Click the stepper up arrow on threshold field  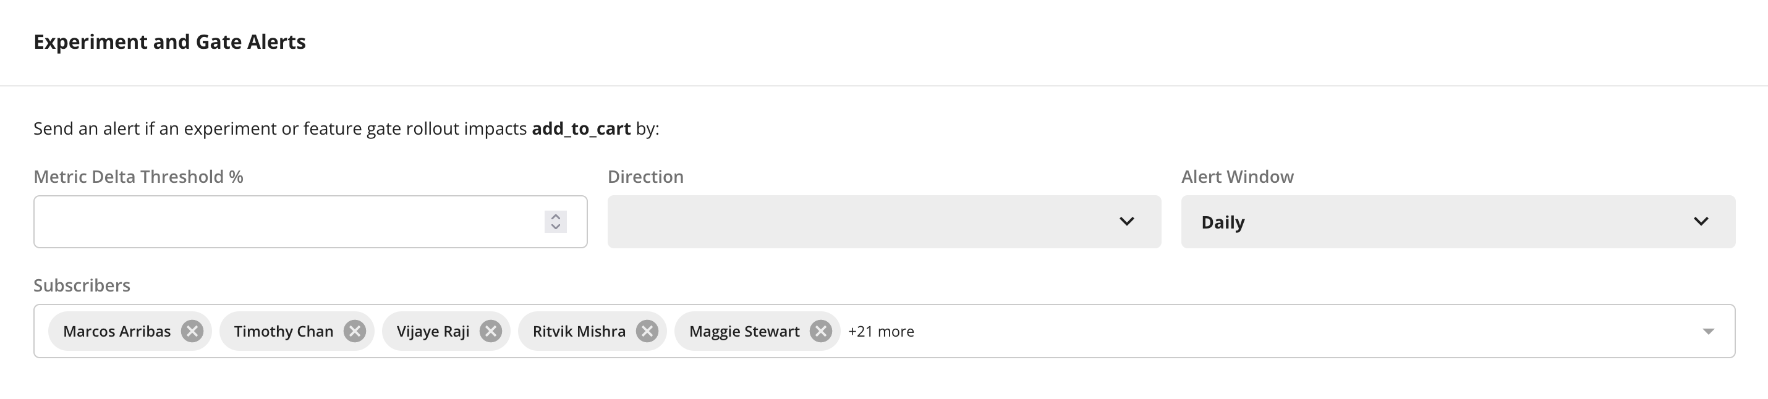[555, 216]
